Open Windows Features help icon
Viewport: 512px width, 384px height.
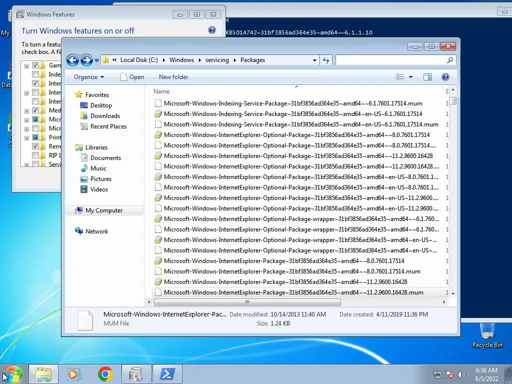pos(212,30)
